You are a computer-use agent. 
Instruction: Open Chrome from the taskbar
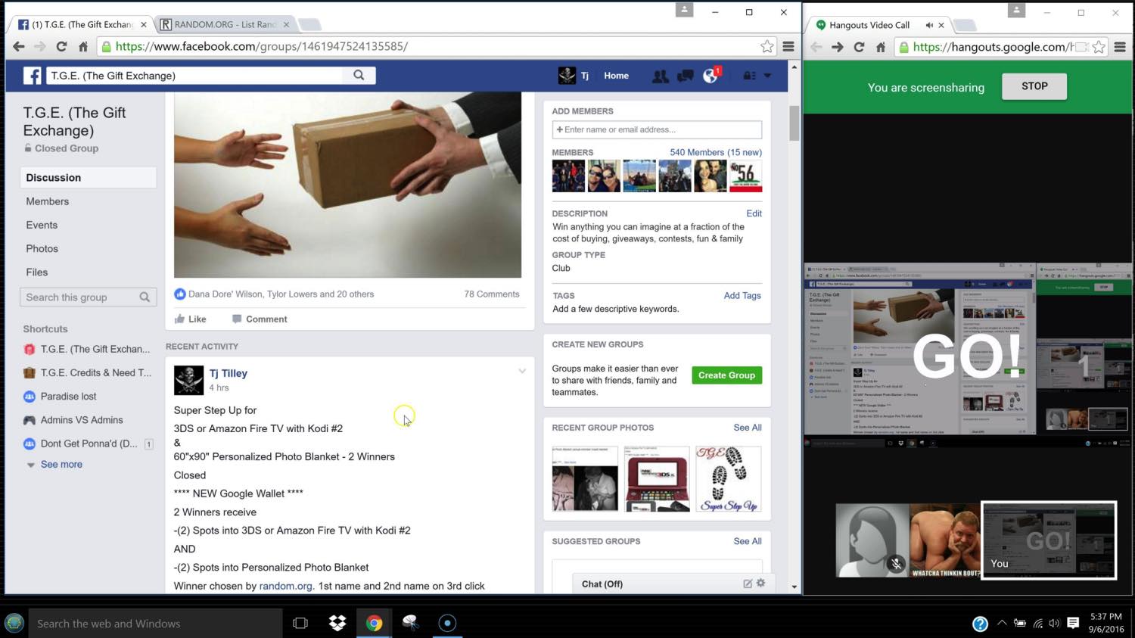(x=374, y=623)
